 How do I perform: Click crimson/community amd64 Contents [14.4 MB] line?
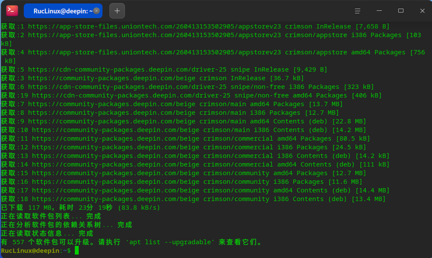195,190
